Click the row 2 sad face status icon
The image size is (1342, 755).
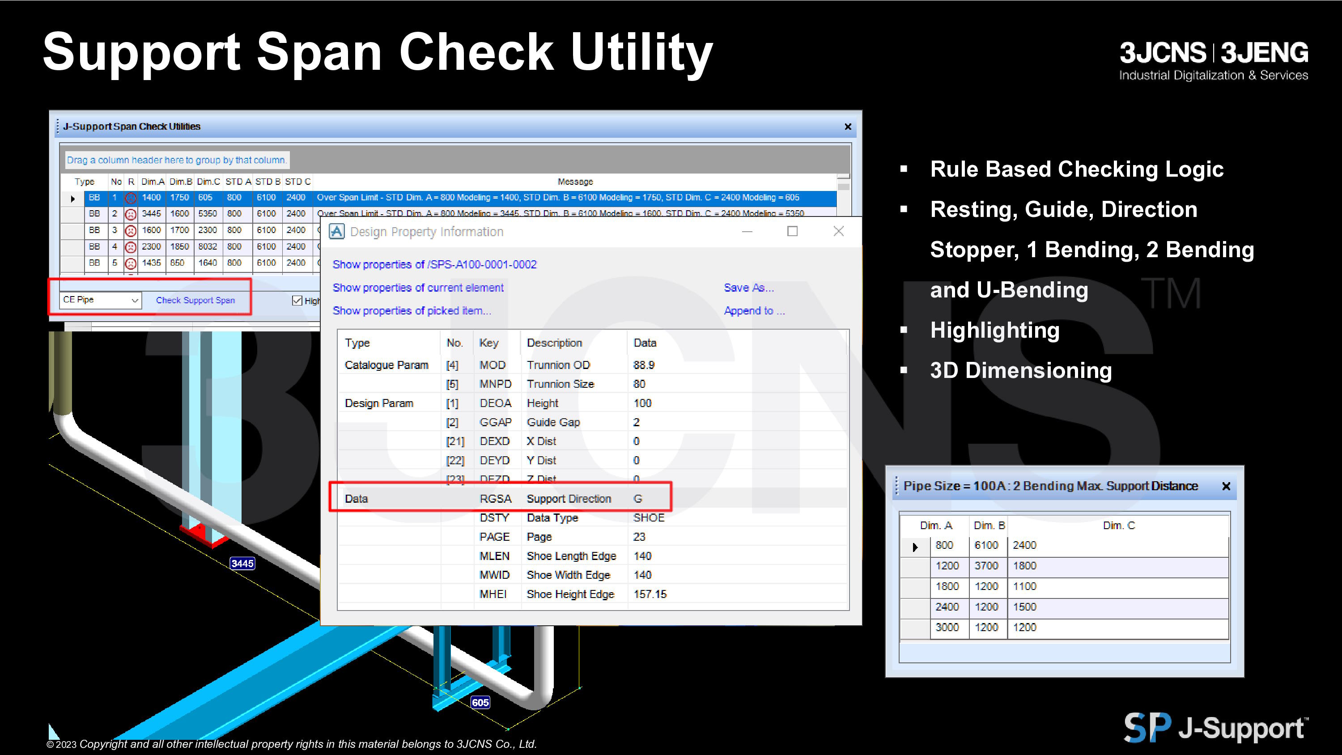pyautogui.click(x=131, y=214)
